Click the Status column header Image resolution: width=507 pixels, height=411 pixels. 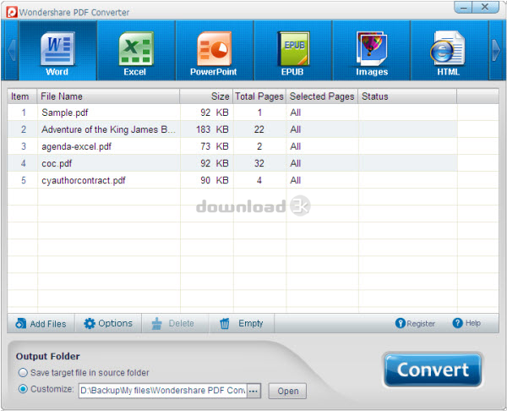(x=407, y=96)
